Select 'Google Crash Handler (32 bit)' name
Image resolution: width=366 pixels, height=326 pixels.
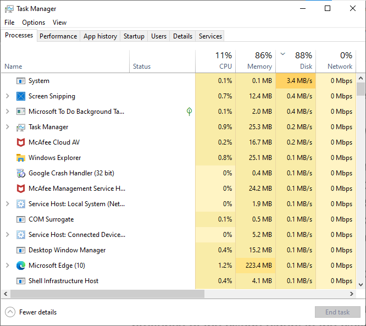click(x=71, y=173)
